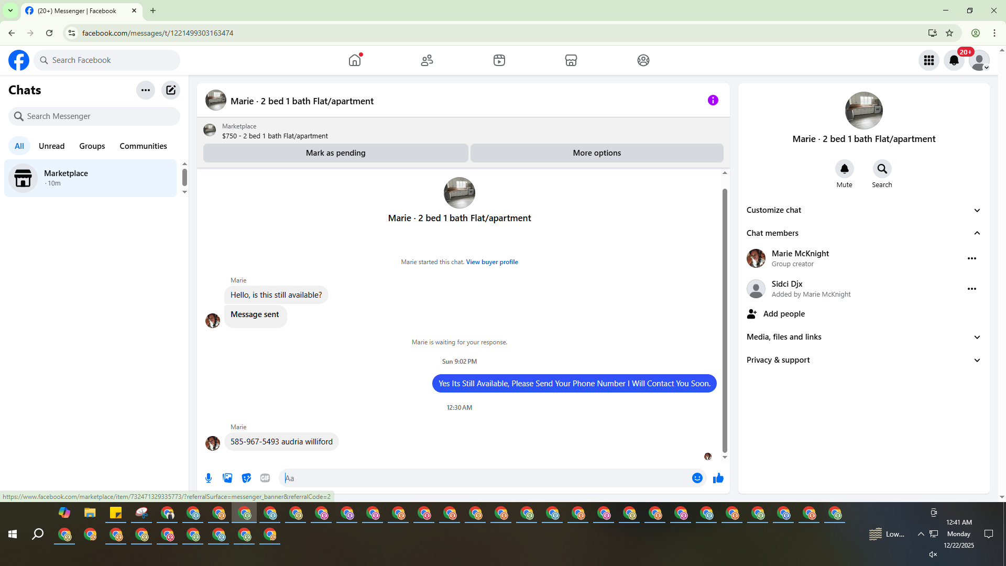Open the browser tab search dropdown
This screenshot has height=566, width=1006.
[10, 10]
